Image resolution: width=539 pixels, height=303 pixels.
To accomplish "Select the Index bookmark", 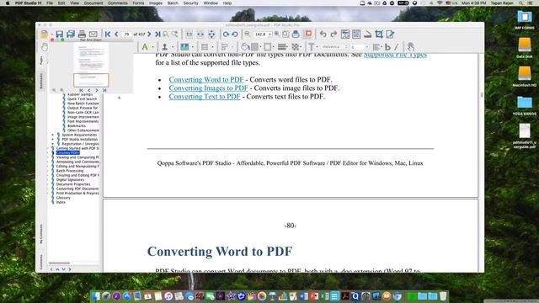I will (x=61, y=202).
